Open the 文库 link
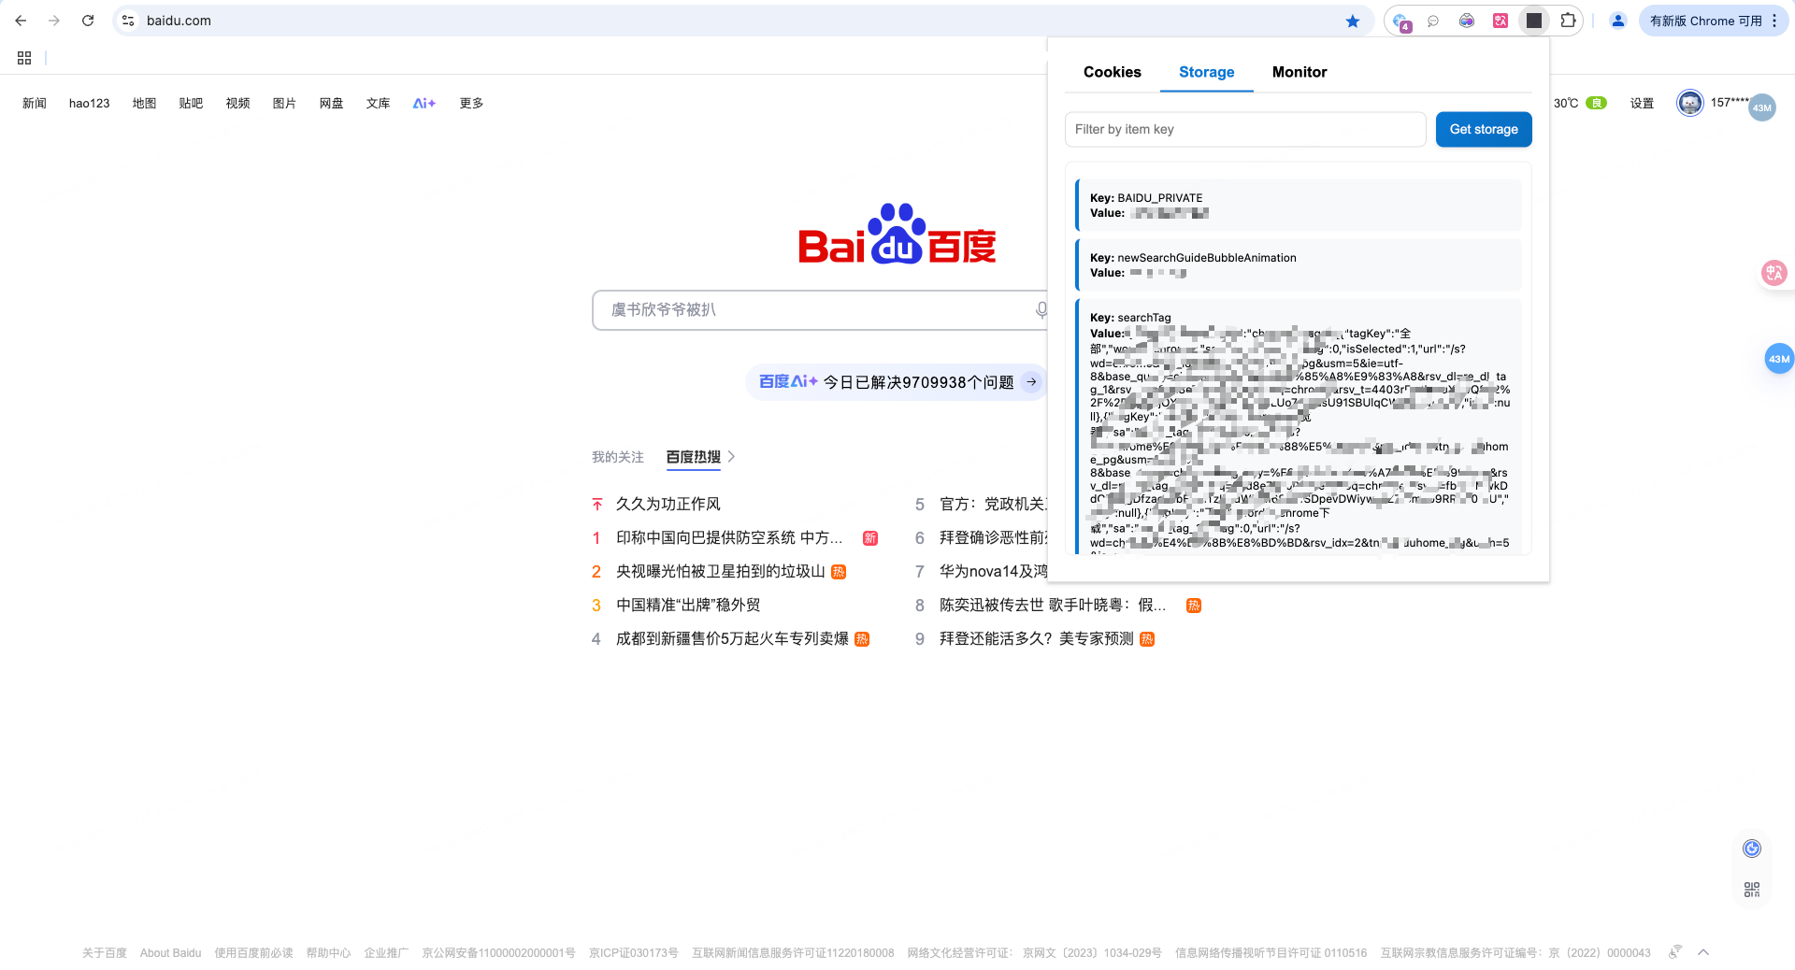The image size is (1795, 970). coord(378,104)
